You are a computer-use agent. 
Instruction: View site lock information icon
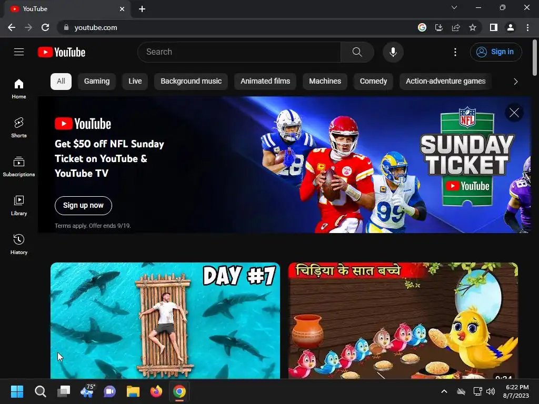coord(66,27)
